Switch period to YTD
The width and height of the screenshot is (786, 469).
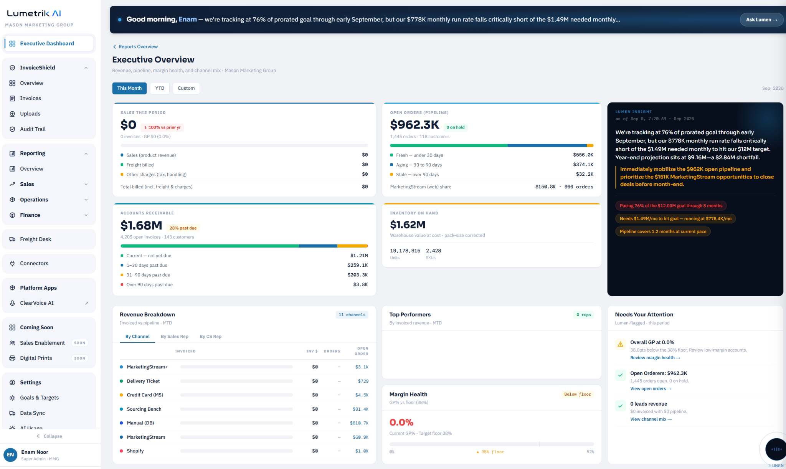point(160,88)
